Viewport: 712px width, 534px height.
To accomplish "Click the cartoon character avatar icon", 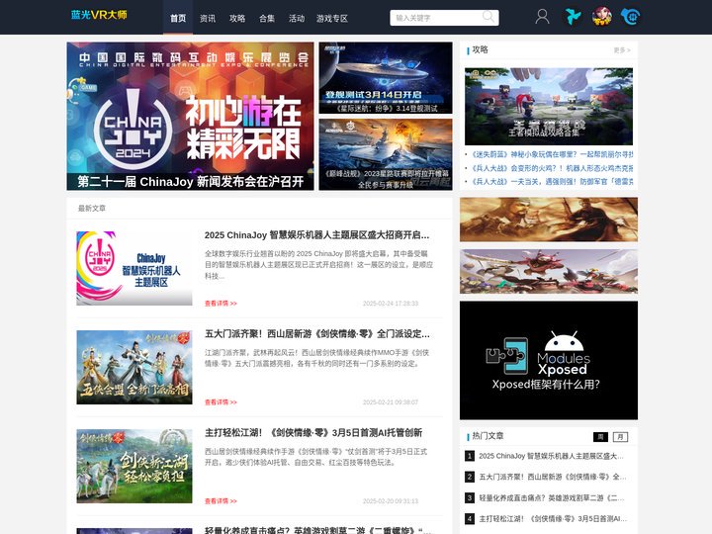I will click(601, 17).
